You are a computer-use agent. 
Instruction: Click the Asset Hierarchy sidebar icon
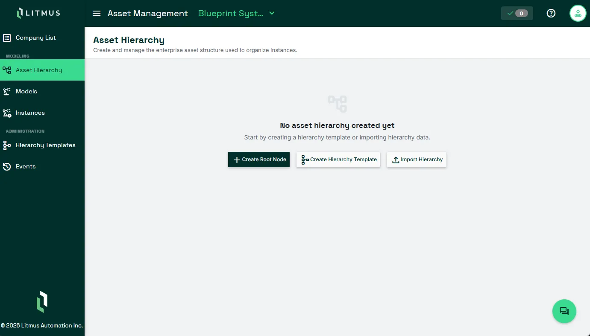point(7,70)
